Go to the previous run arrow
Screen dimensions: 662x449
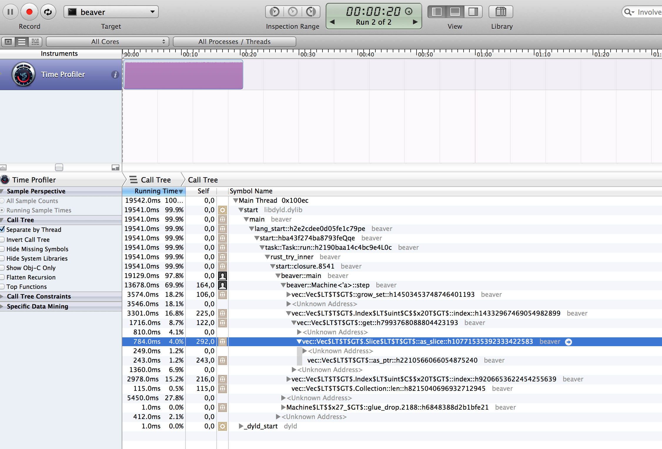[332, 22]
